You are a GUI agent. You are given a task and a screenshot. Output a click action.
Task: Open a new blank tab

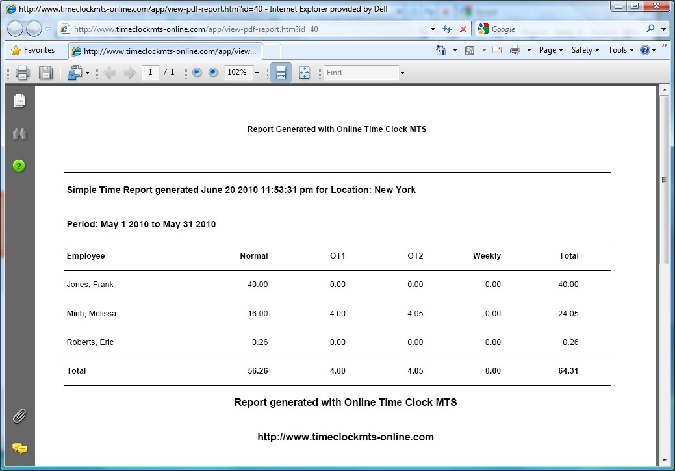(272, 52)
